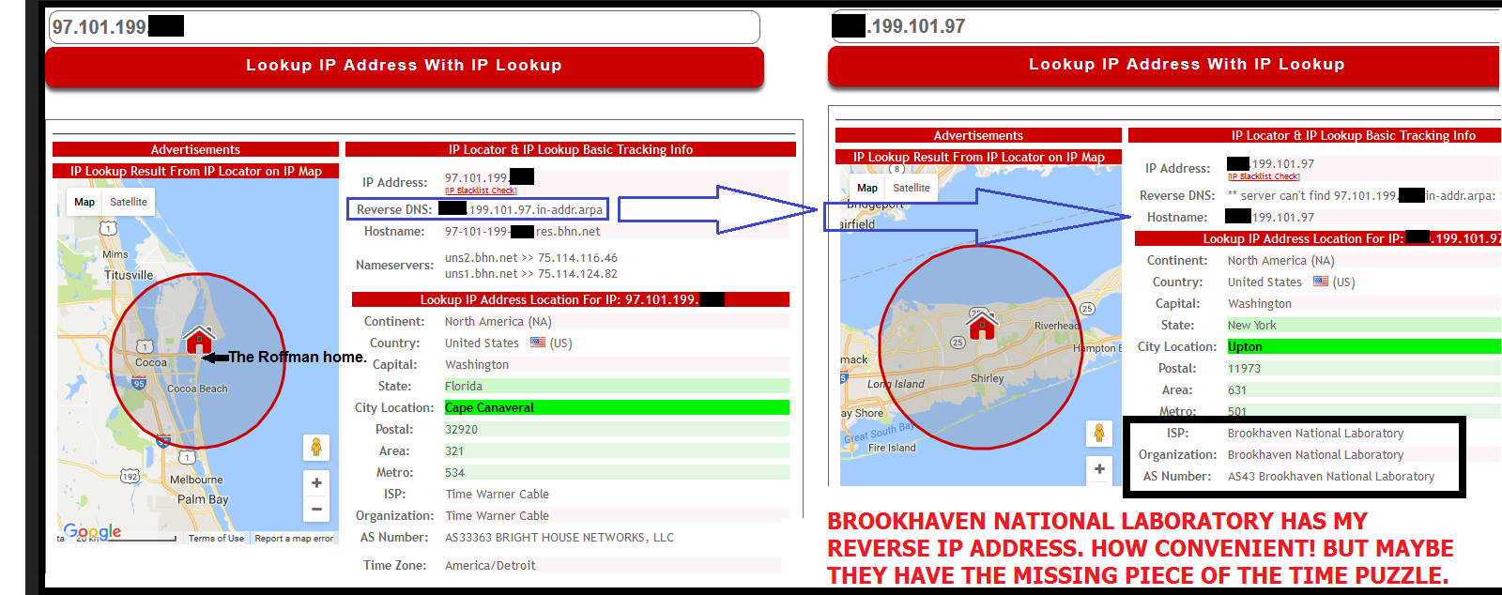Click the left Lookup IP Address With IP Lookup button
Screen dimensions: 1502x595
405,66
